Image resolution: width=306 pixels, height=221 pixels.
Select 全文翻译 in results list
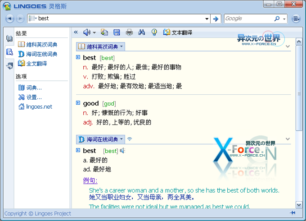tap(32, 63)
